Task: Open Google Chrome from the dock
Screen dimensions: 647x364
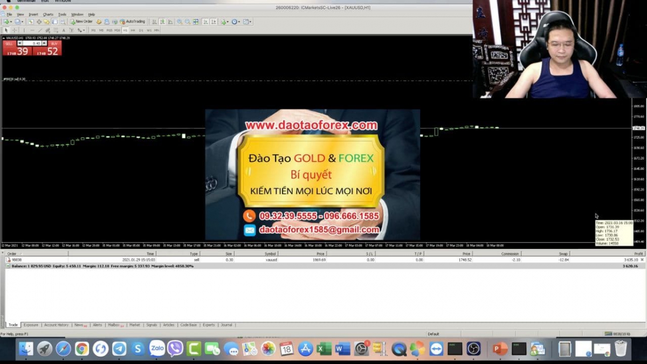Action: point(82,349)
